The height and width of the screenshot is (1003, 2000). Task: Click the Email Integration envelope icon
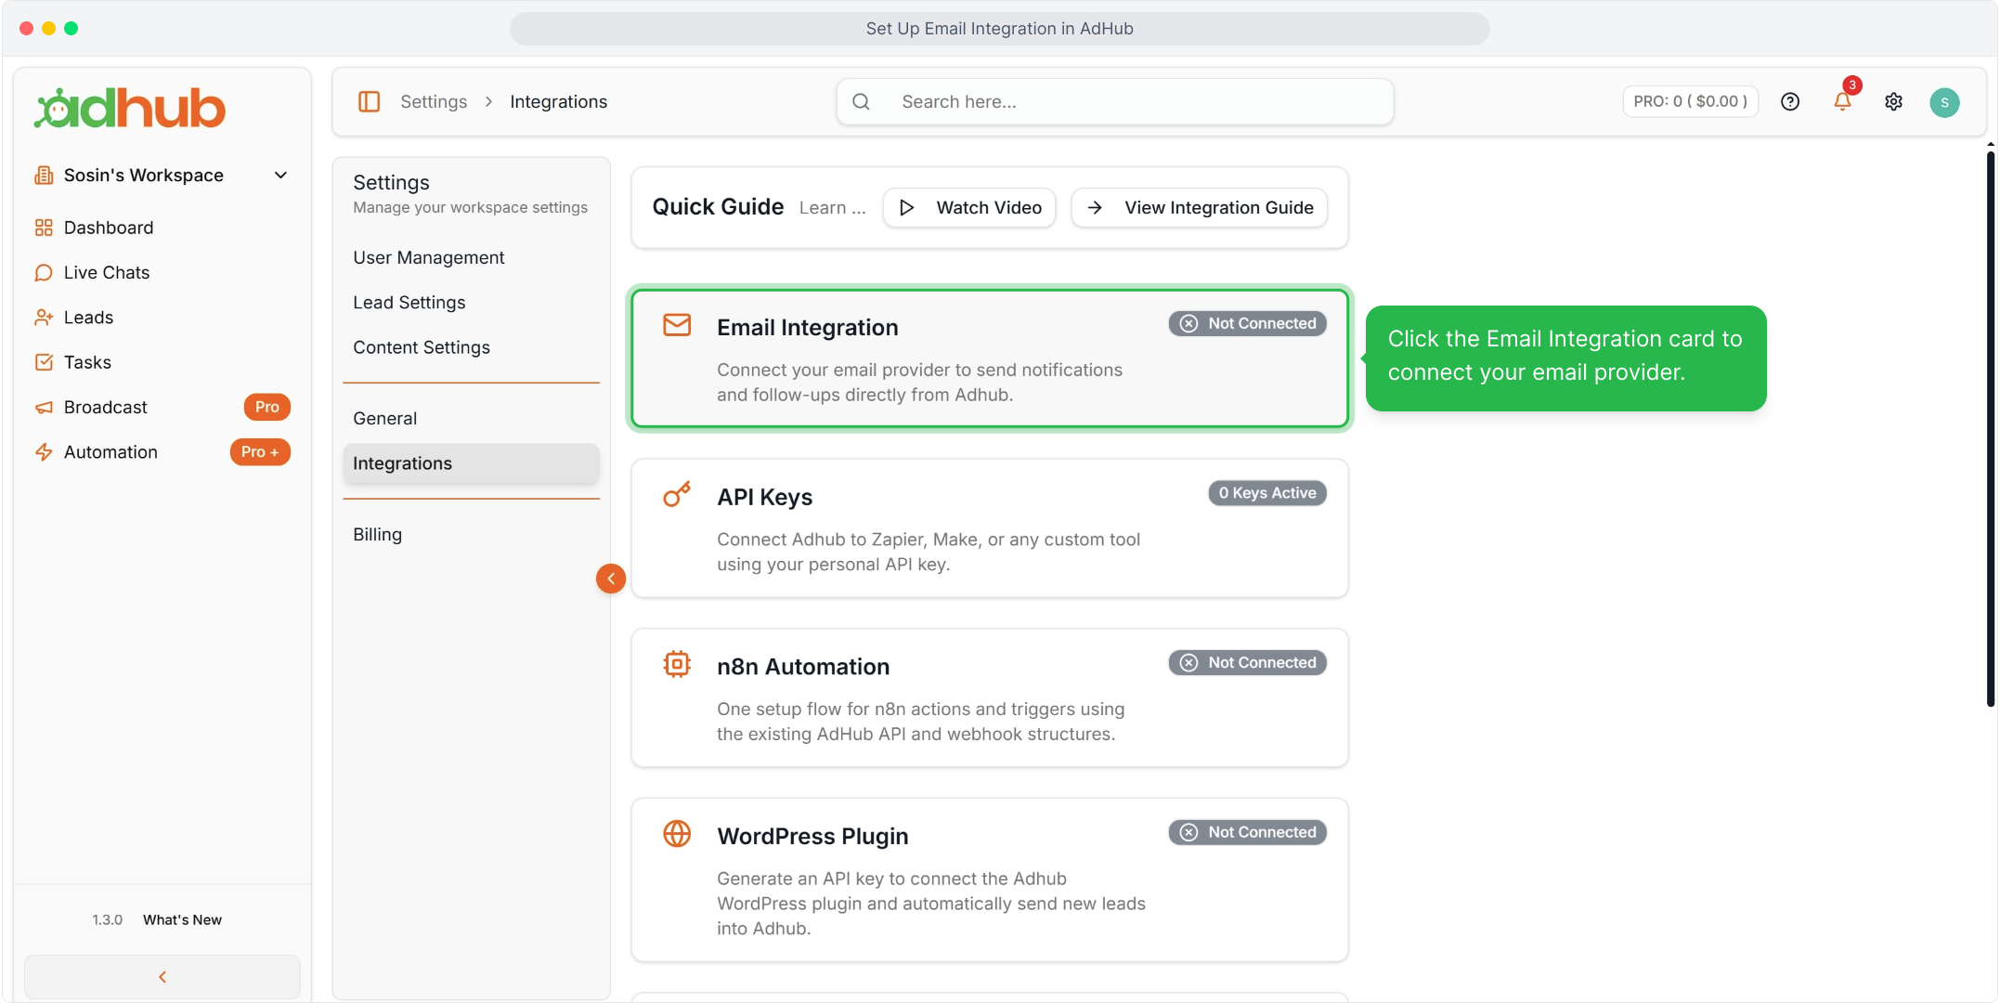tap(677, 325)
